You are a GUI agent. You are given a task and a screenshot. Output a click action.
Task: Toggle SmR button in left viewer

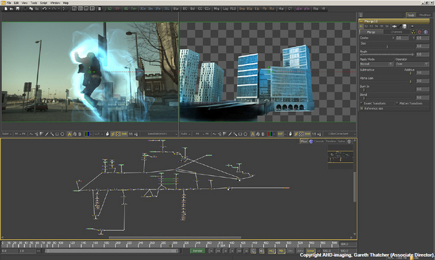tap(124, 134)
